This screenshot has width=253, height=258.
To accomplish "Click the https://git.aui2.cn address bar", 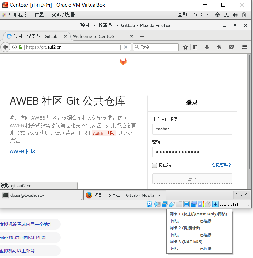I will [72, 47].
